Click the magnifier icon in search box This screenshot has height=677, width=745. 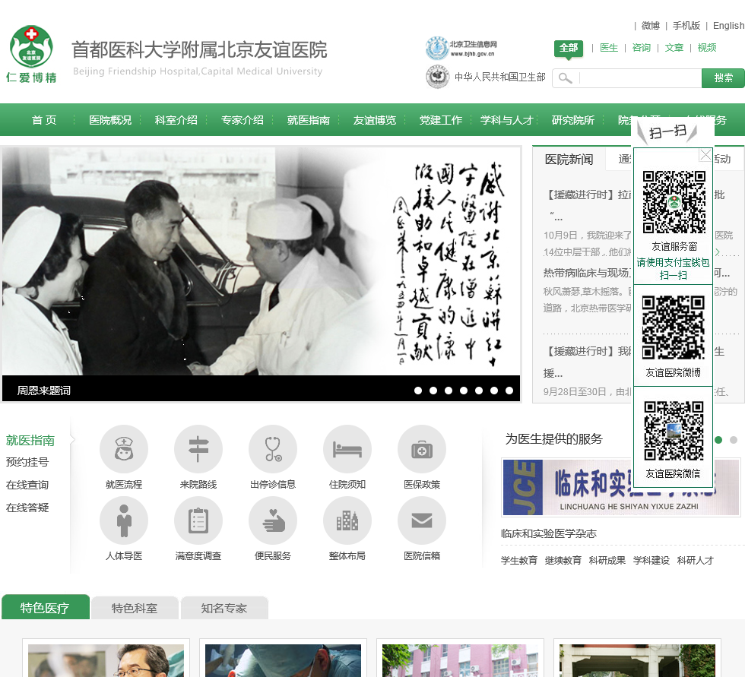coord(565,78)
